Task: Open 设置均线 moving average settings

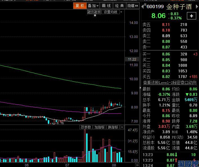Action: (110, 12)
